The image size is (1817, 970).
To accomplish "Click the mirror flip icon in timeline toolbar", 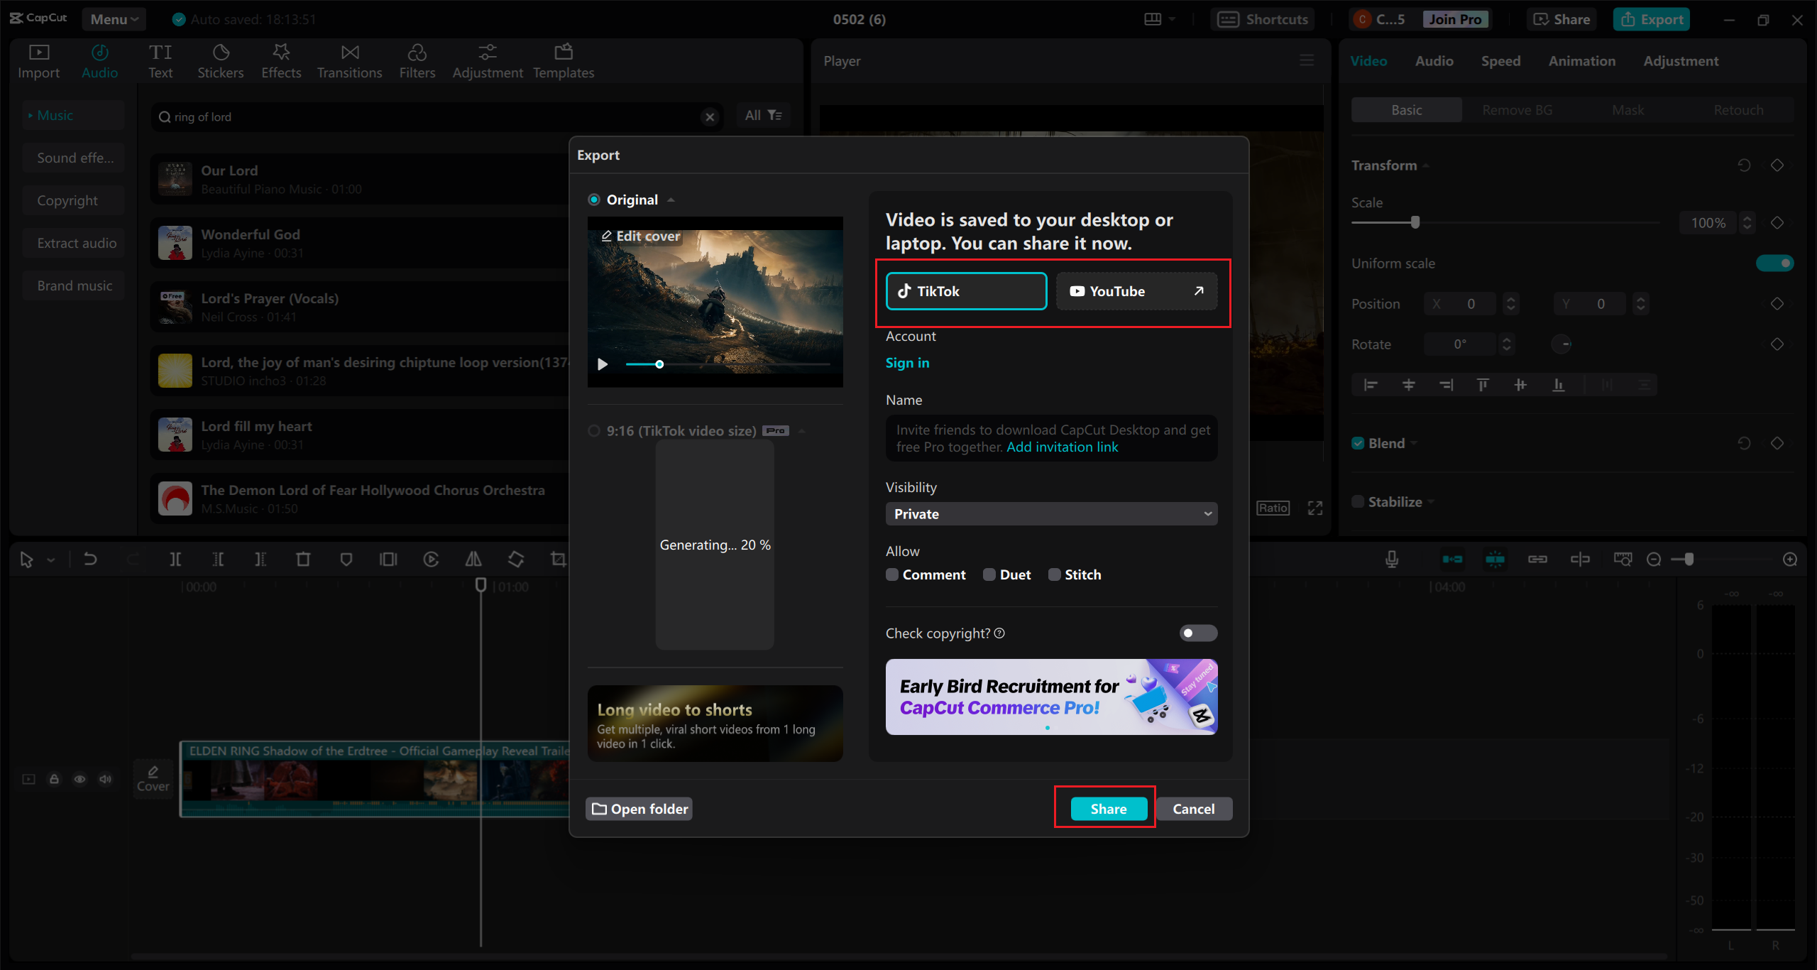I will click(x=473, y=560).
